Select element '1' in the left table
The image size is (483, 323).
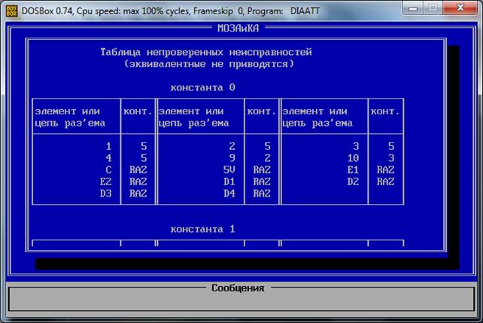108,146
